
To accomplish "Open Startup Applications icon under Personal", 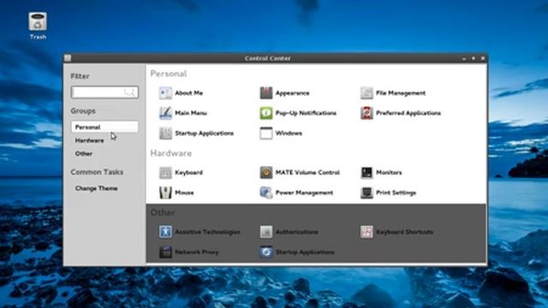I will [165, 133].
